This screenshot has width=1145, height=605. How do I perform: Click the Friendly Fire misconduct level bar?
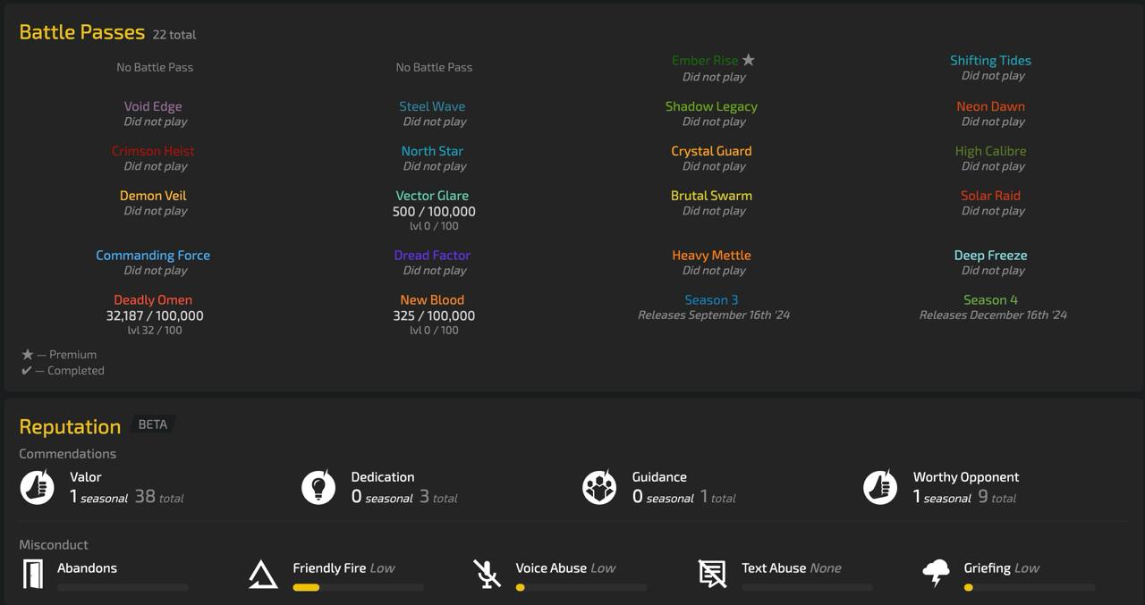point(358,587)
